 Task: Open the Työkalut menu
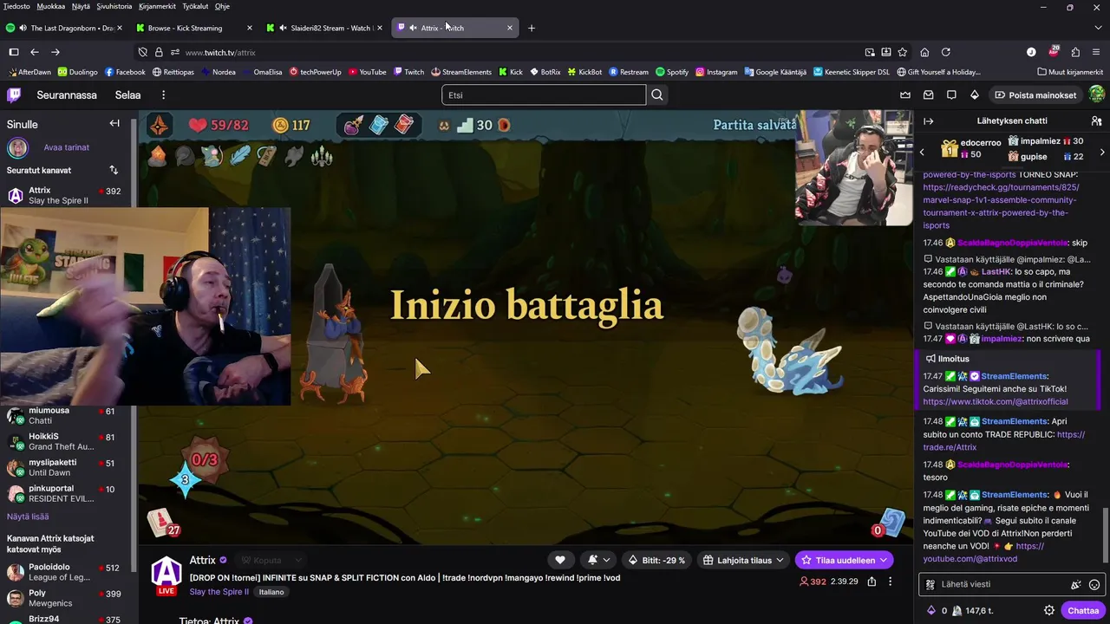195,6
